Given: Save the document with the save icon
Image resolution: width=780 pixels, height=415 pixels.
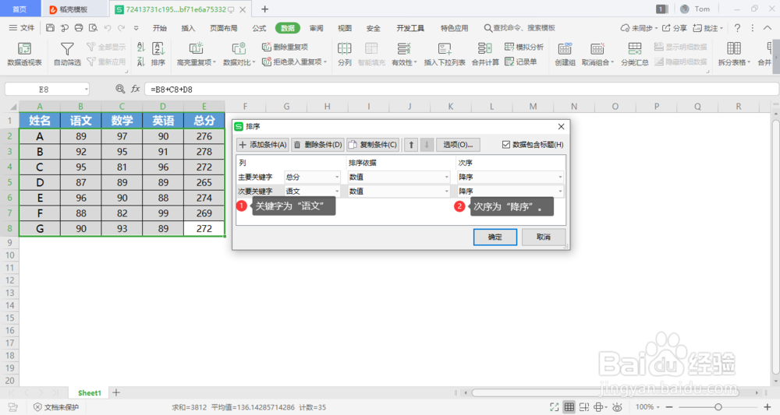Looking at the screenshot, I should point(50,28).
